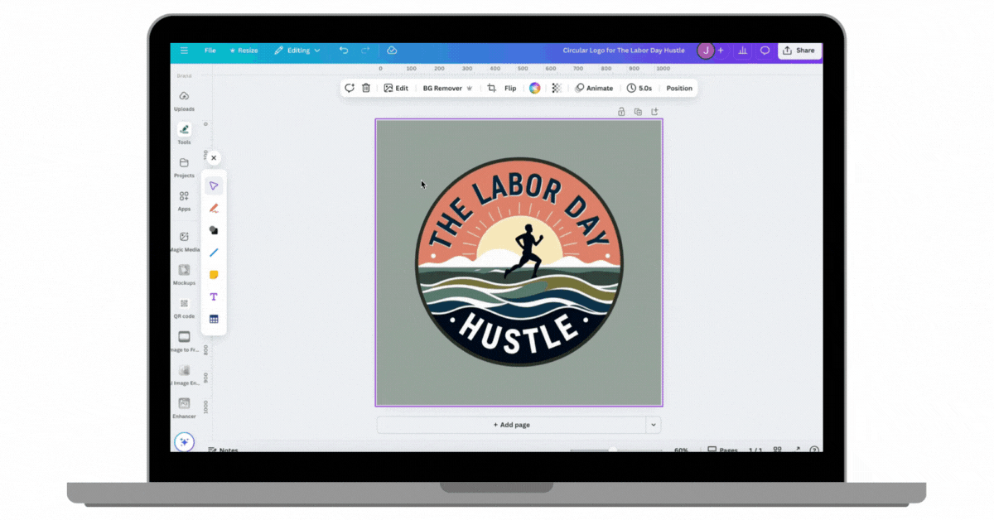The width and height of the screenshot is (994, 520).
Task: Choose the Shapes tool
Action: point(214,230)
